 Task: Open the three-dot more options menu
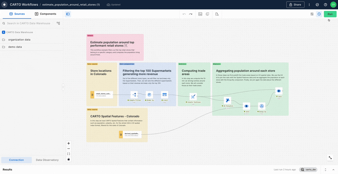(309, 5)
